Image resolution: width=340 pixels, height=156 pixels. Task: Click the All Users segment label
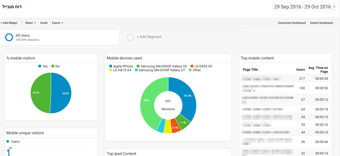23,35
